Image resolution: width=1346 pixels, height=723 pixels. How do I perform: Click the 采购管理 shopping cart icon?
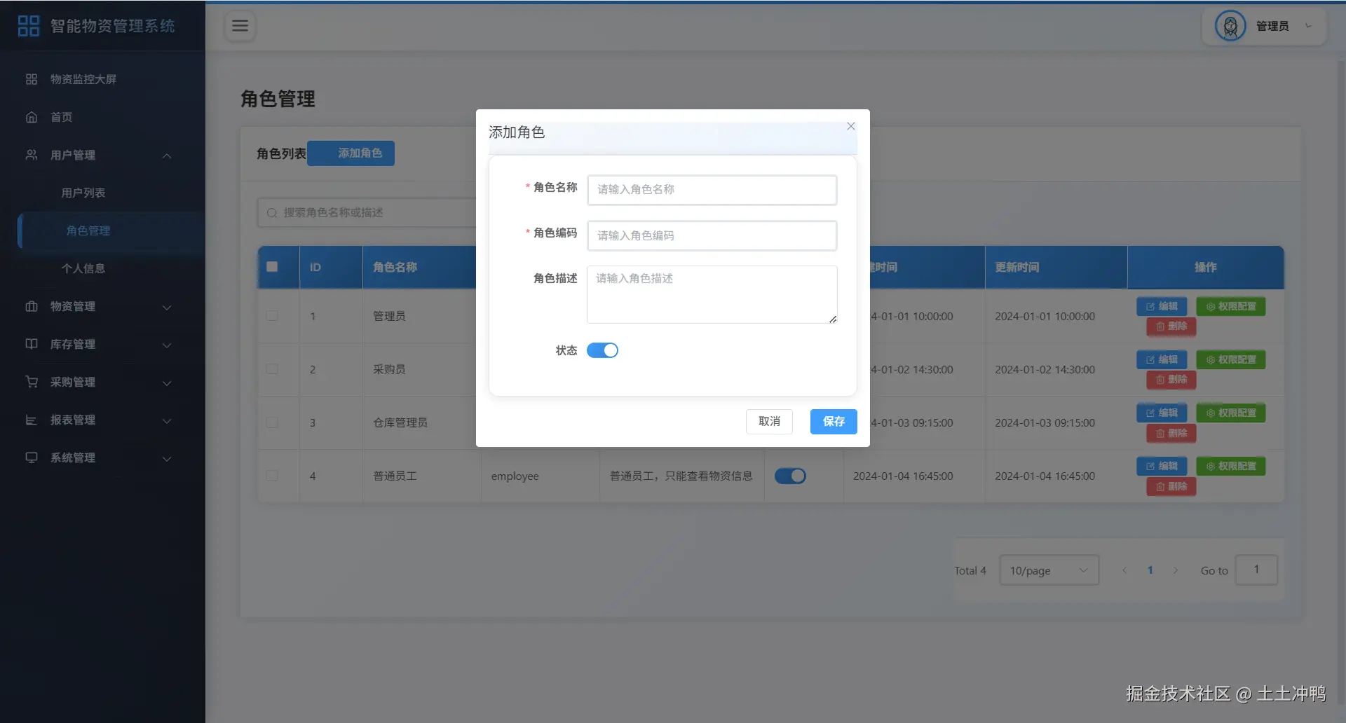pos(32,382)
